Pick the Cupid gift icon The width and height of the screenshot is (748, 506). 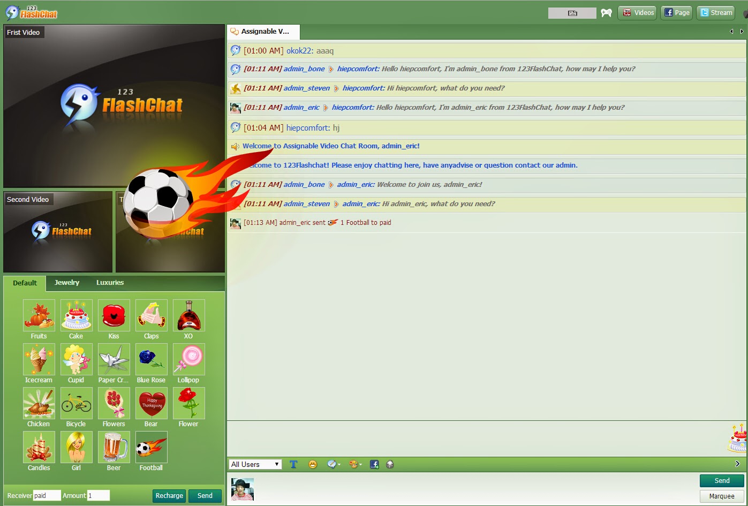(76, 359)
